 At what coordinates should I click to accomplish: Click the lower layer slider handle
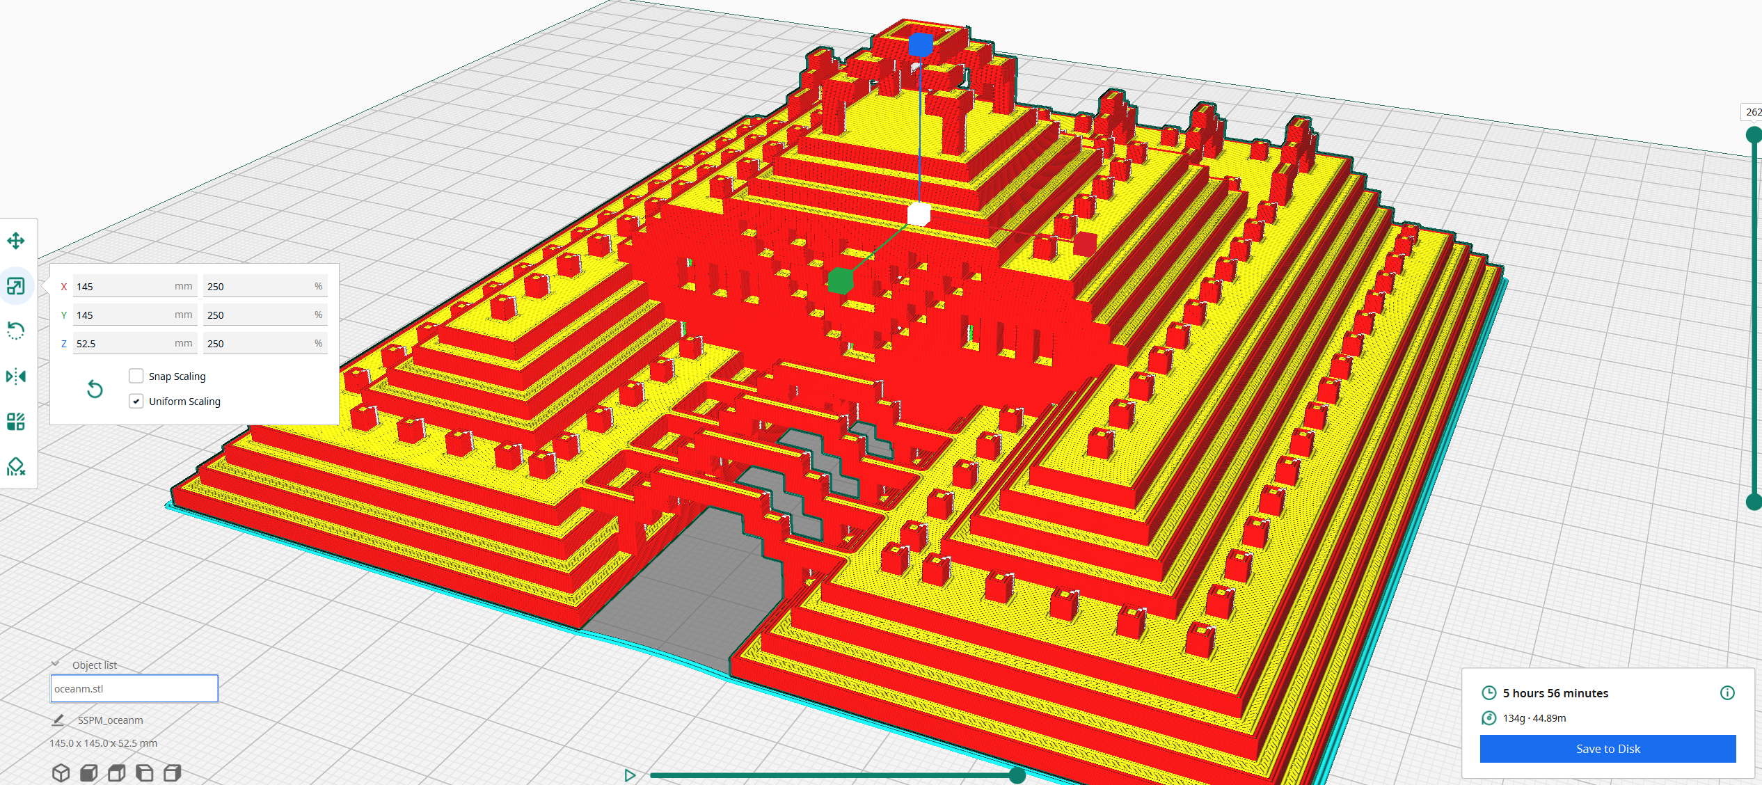(1754, 502)
